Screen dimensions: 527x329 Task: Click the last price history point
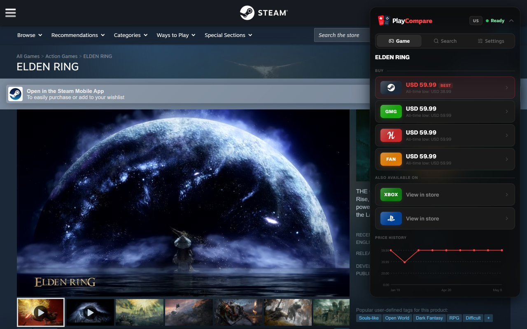point(502,250)
